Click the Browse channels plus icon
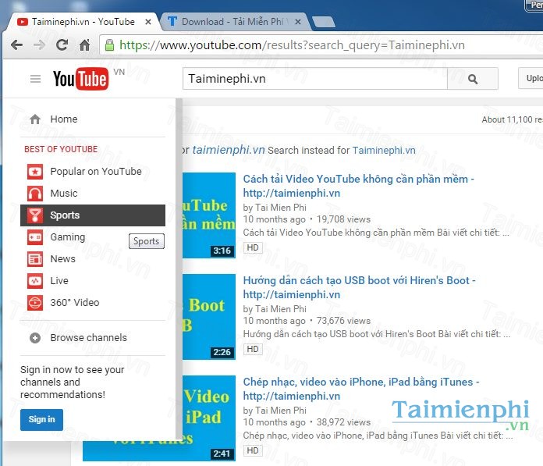Screen dimensions: 543x466 point(35,338)
